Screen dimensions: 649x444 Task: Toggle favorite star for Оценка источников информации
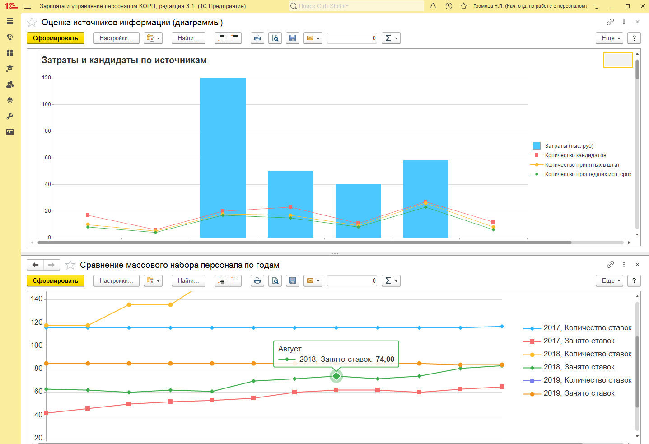(x=32, y=23)
